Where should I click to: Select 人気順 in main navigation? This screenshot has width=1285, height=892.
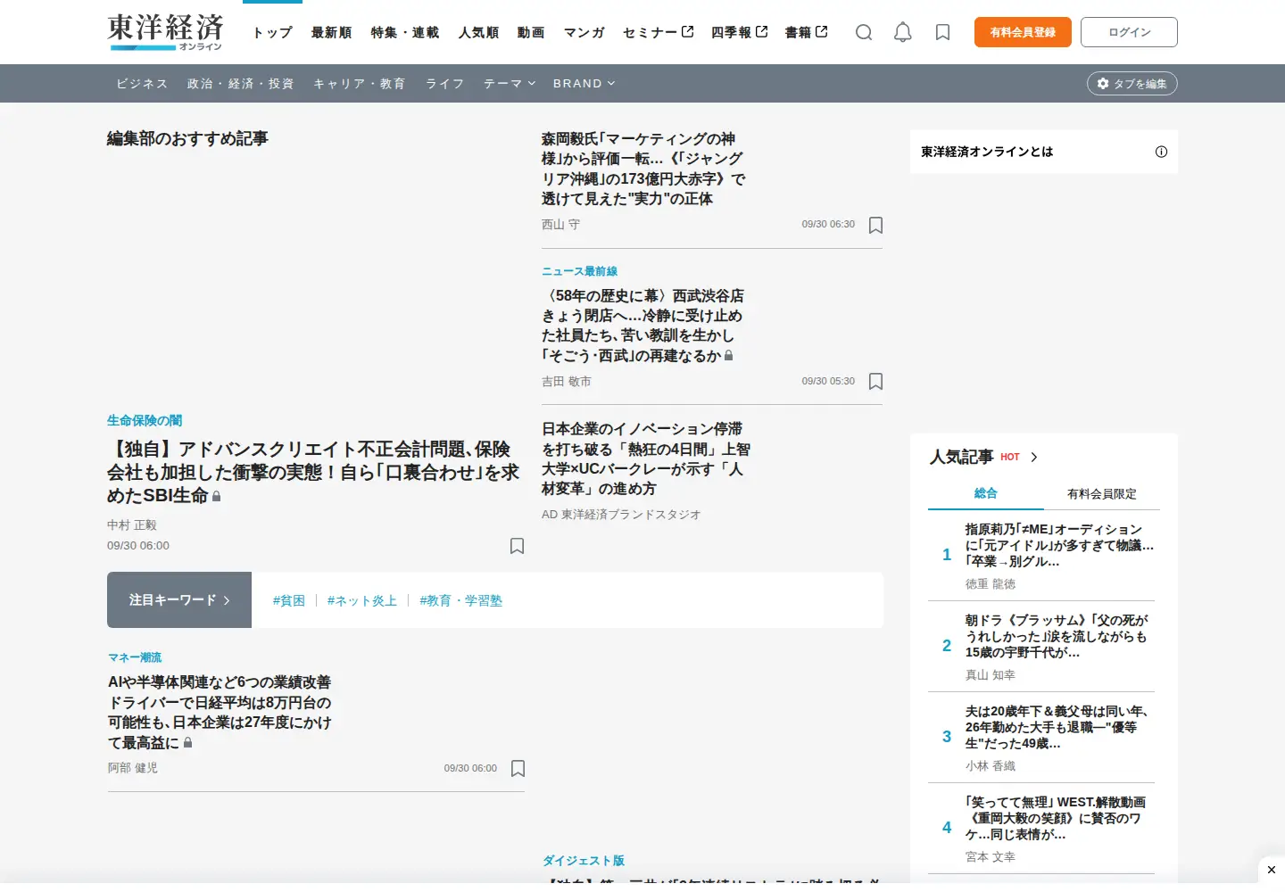point(478,32)
